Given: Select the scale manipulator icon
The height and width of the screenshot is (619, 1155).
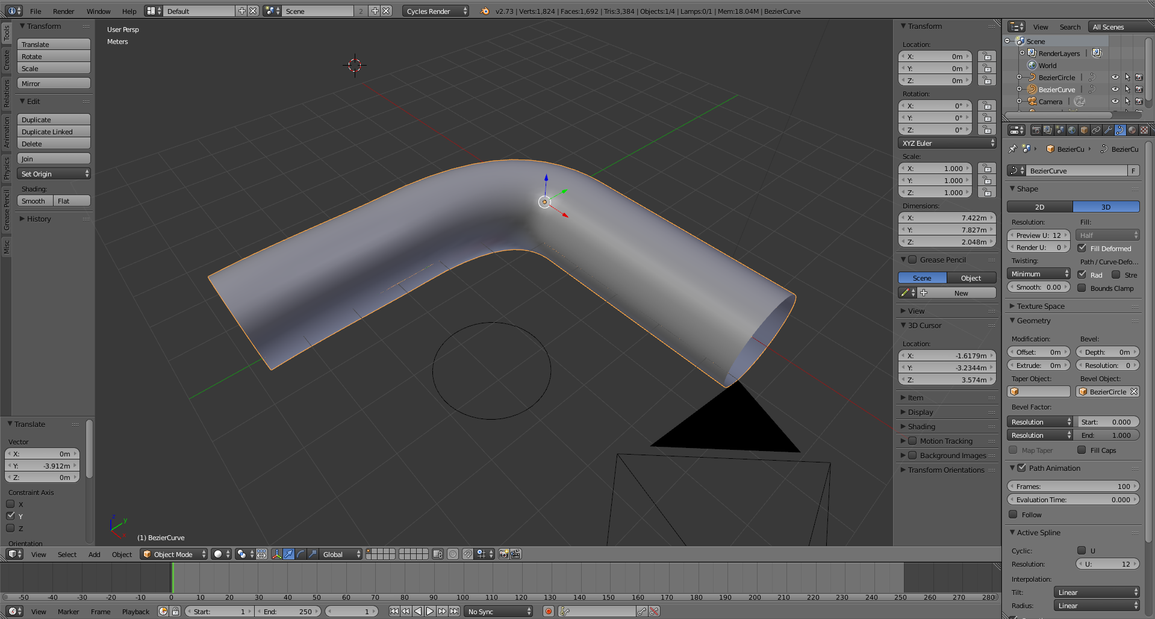Looking at the screenshot, I should click(x=313, y=554).
